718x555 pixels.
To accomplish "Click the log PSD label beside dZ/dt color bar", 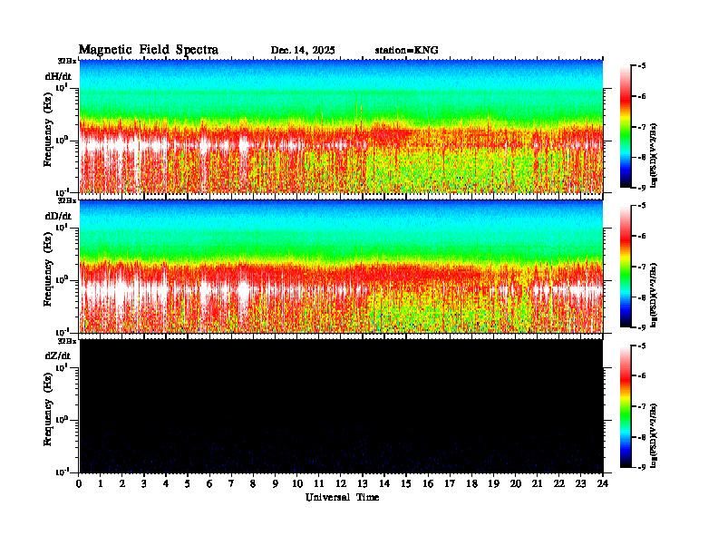I will (x=655, y=435).
